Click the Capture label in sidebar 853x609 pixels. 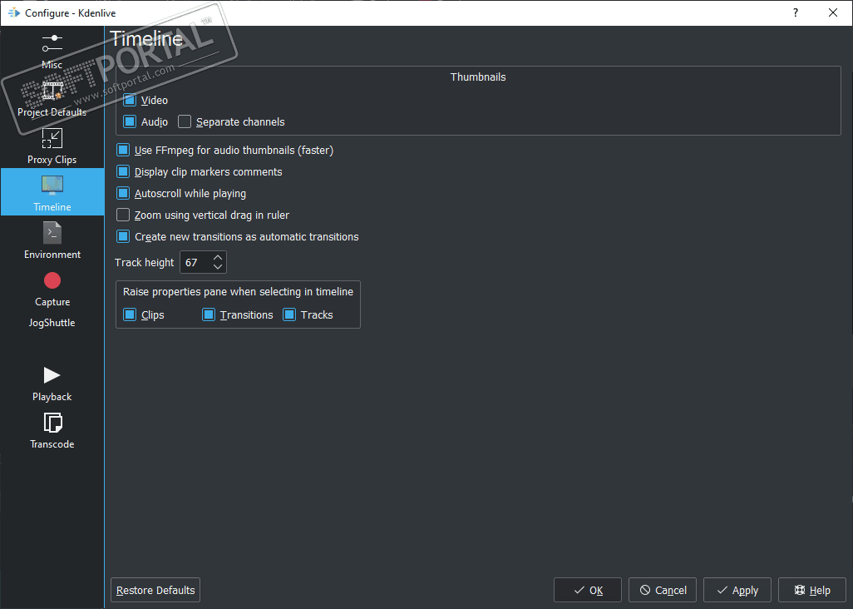[52, 301]
